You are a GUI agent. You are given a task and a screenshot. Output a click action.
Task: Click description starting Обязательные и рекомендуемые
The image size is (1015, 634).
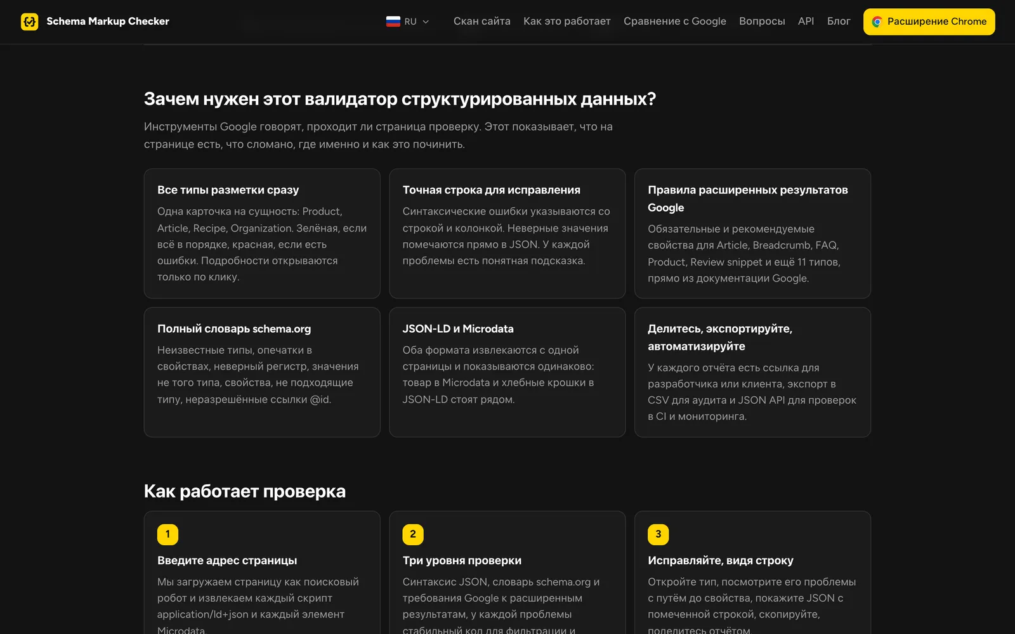point(743,254)
